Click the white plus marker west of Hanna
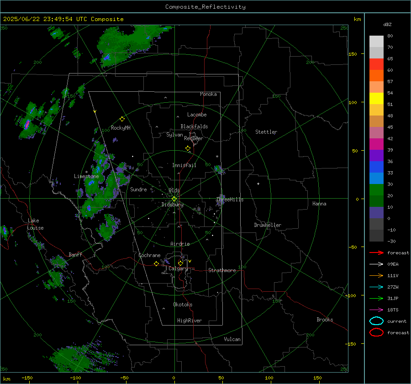Image resolution: width=411 pixels, height=384 pixels. (258, 184)
